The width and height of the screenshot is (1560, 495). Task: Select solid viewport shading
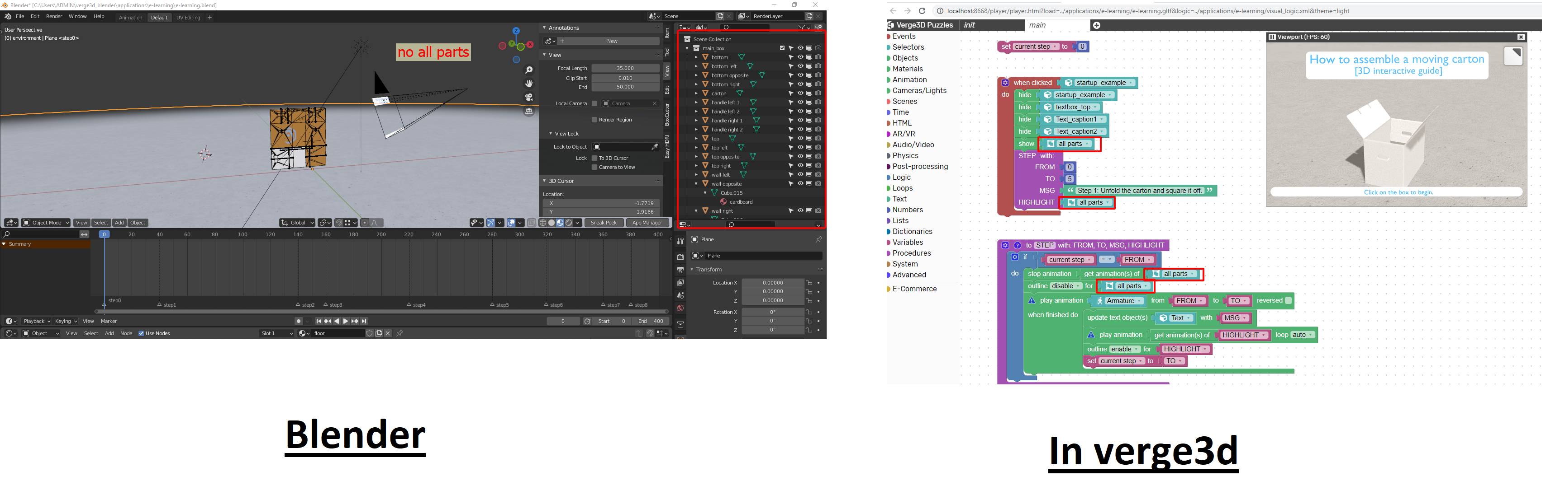[551, 223]
